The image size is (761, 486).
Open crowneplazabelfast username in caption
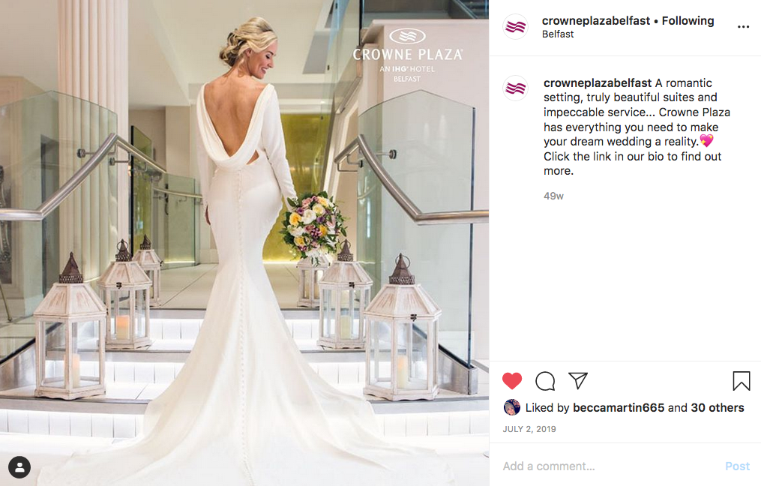pos(598,83)
